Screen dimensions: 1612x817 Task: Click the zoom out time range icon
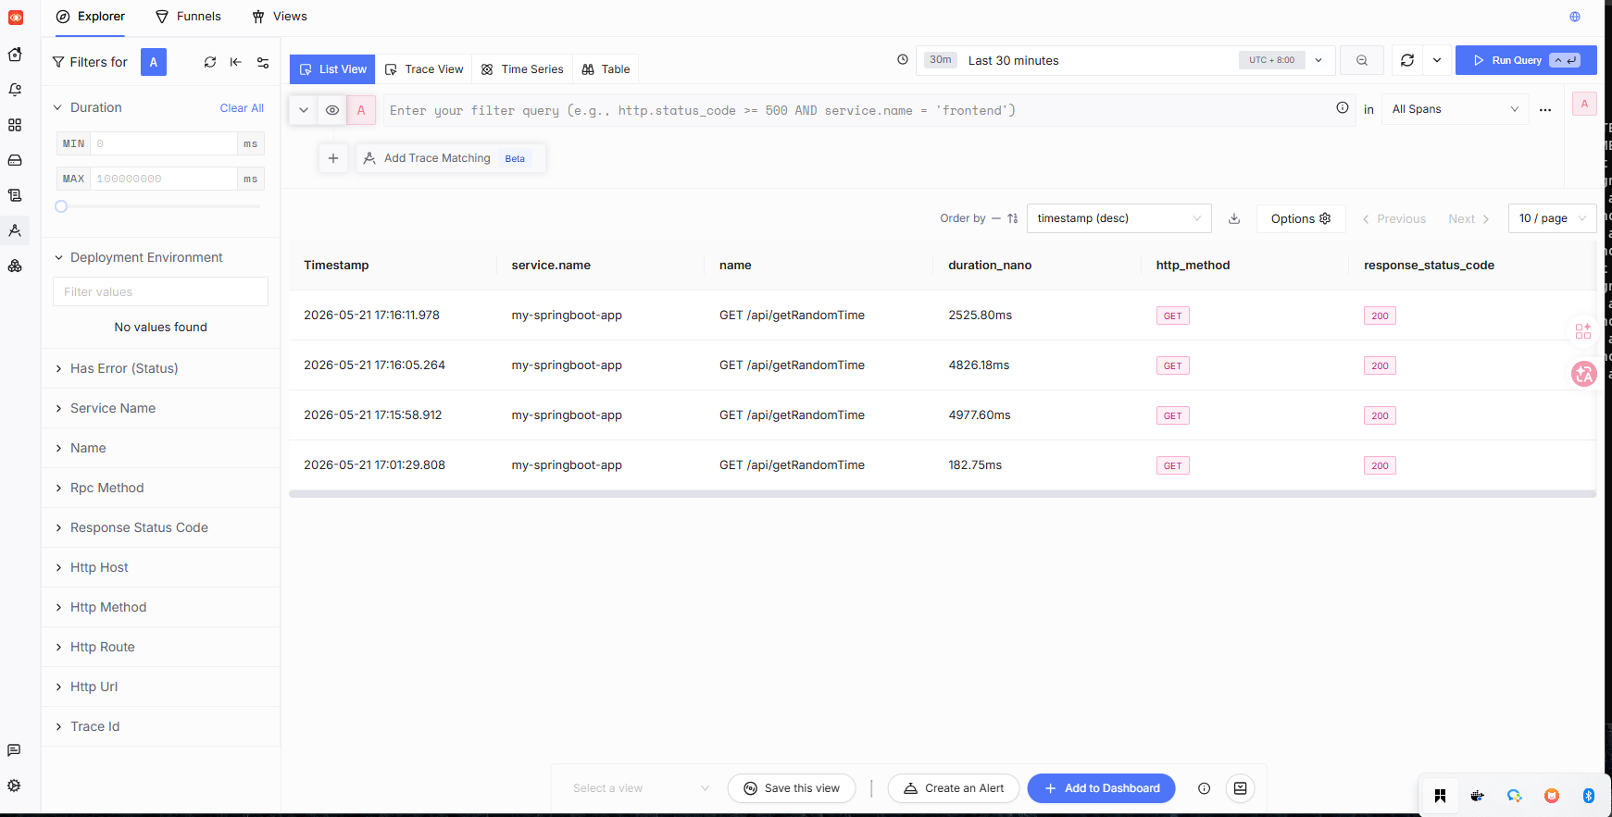tap(1362, 60)
